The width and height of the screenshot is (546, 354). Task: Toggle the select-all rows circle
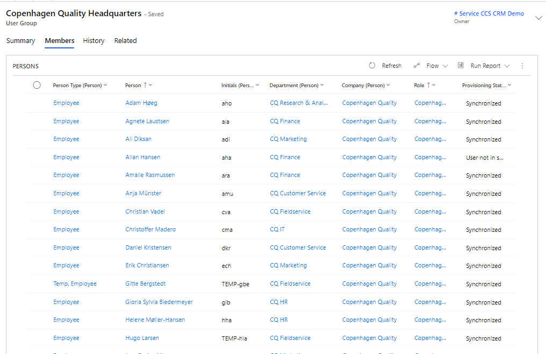point(37,85)
